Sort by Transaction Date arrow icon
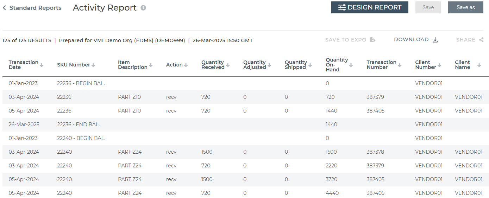 (42, 65)
